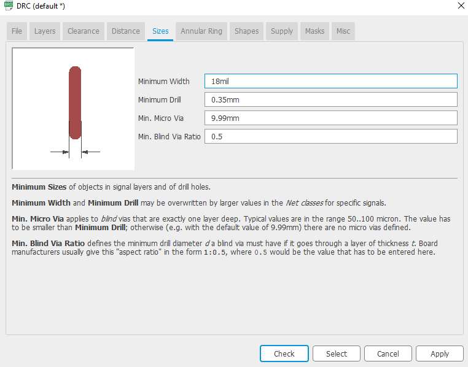This screenshot has height=367, width=468.
Task: Apply the design rule changes
Action: click(439, 353)
